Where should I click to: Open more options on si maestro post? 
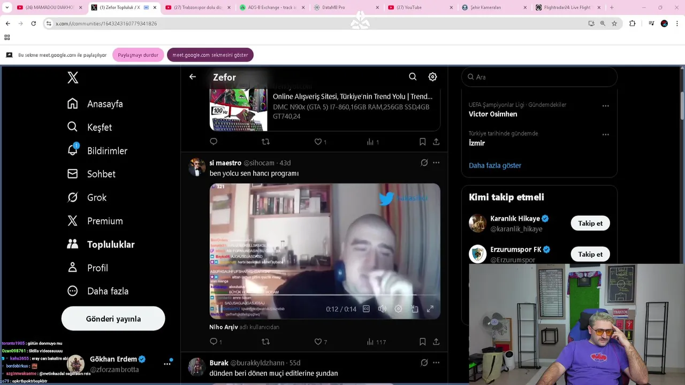[x=436, y=163]
